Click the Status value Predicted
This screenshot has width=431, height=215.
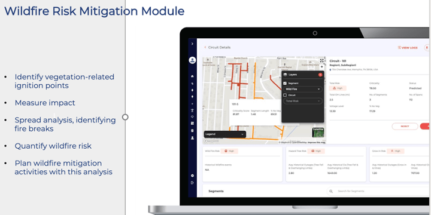(415, 88)
